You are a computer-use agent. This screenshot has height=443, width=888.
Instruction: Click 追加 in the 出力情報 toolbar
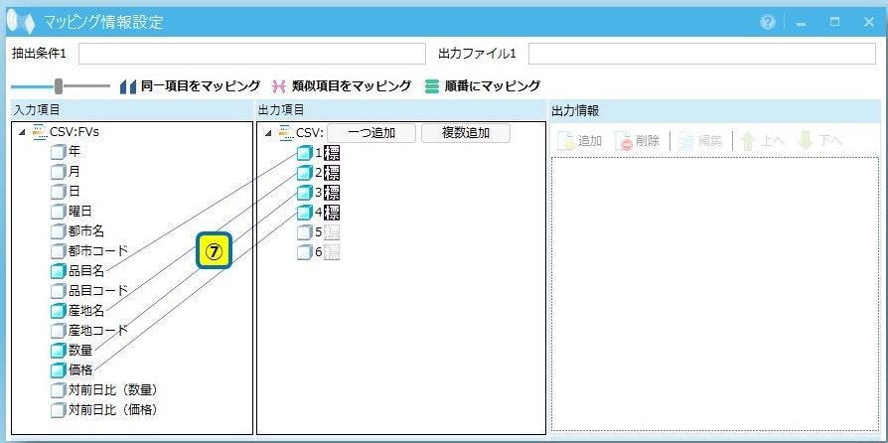coord(580,141)
